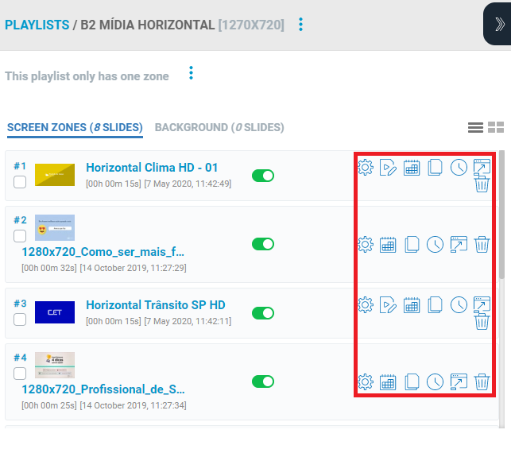
Task: Open slide 1280x720_Profissional_de_S link
Action: (x=103, y=389)
